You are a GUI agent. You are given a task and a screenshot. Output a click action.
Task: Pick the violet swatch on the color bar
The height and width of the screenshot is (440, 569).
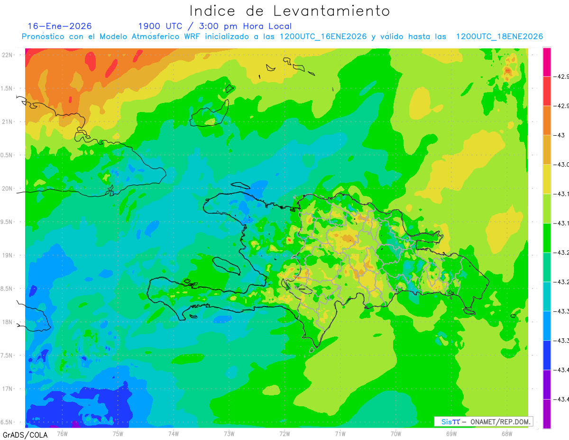pyautogui.click(x=547, y=384)
